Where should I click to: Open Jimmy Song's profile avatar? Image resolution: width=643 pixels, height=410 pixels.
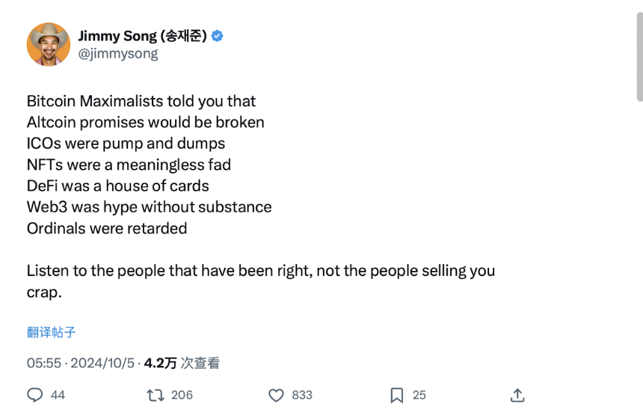point(48,44)
